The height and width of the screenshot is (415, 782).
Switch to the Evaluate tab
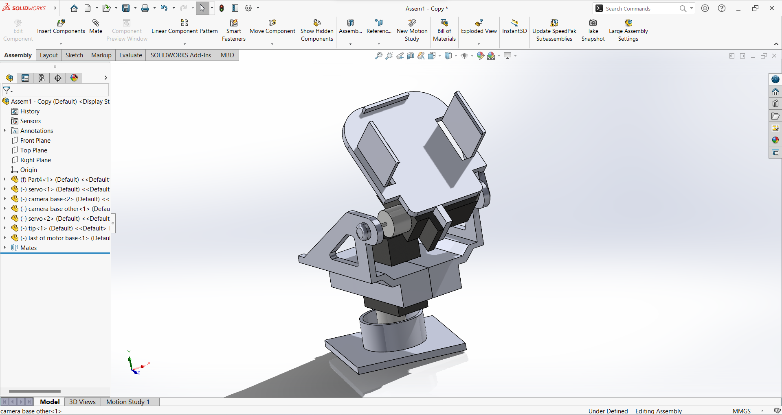click(130, 55)
